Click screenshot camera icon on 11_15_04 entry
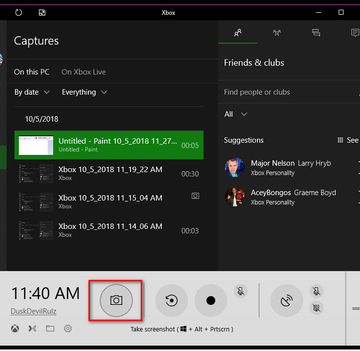Screen dimensions: 360x351 [x=195, y=196]
